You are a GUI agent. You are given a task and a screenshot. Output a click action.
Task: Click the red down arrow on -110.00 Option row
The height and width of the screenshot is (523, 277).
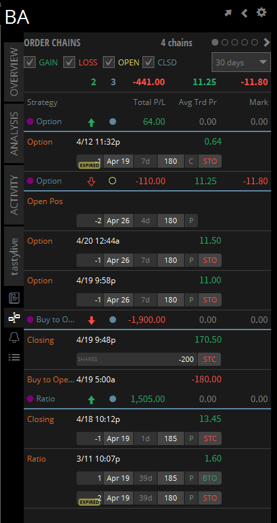tap(91, 182)
